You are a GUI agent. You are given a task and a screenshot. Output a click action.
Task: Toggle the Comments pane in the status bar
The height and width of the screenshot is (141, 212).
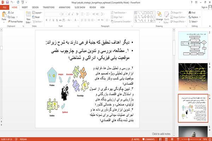[148, 139]
